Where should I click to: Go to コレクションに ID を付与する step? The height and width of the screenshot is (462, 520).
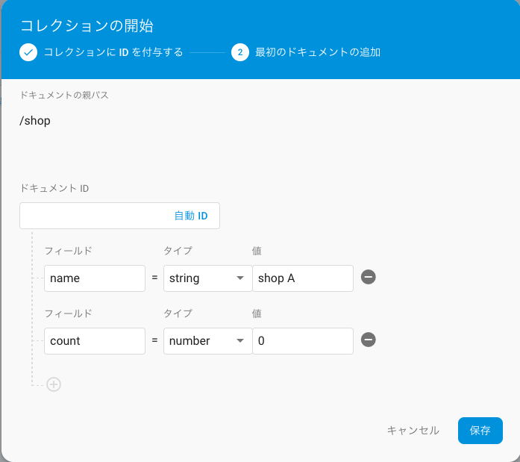(113, 52)
